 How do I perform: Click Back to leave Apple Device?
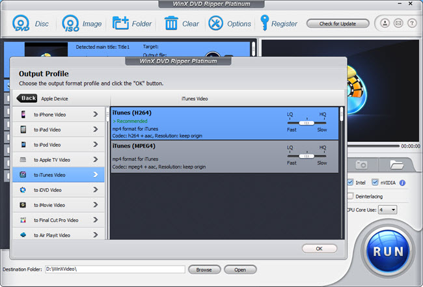click(x=27, y=98)
